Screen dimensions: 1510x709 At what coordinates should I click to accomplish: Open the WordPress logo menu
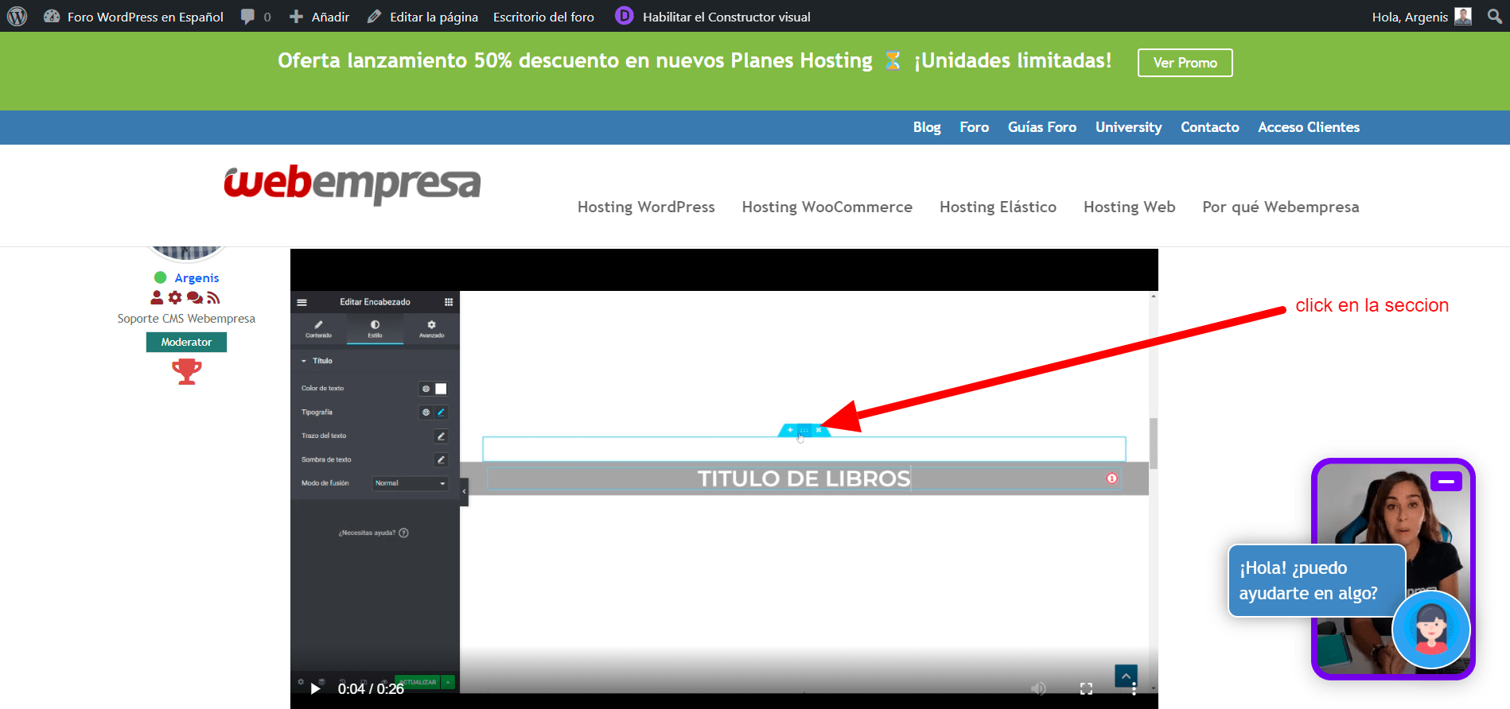coord(18,16)
